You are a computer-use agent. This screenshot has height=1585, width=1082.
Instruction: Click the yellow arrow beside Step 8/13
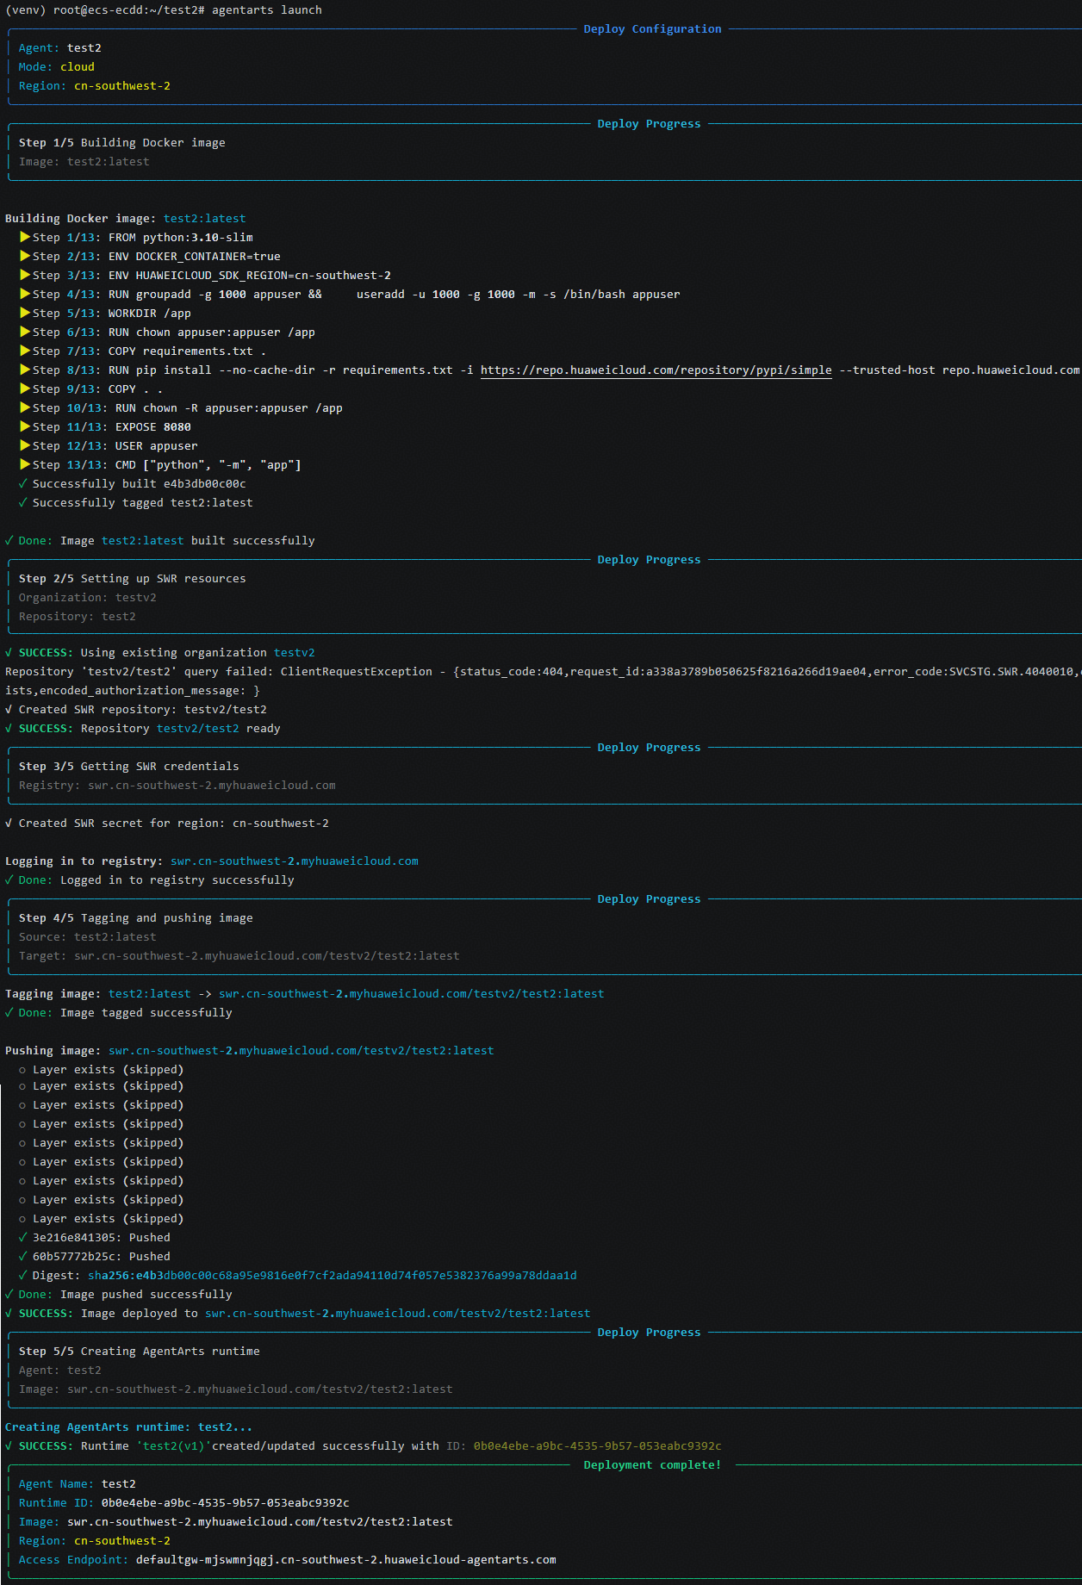[x=25, y=370]
